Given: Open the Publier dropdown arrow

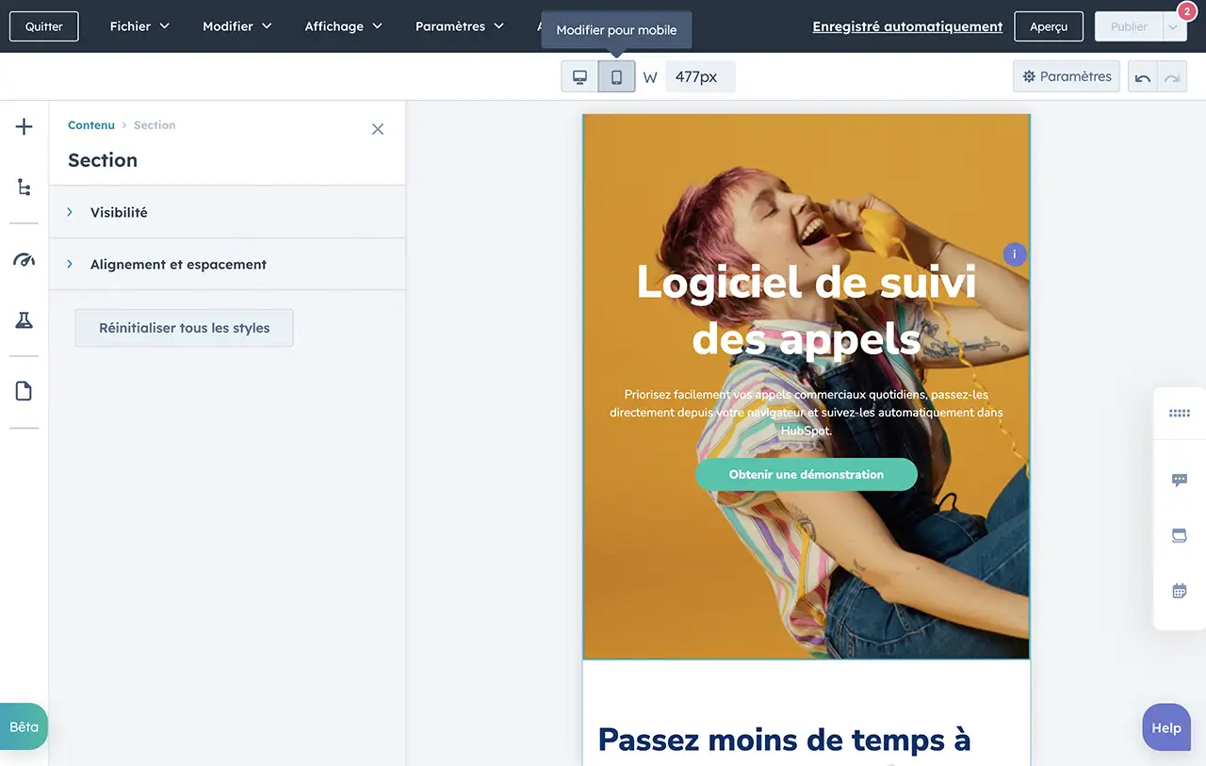Looking at the screenshot, I should 1173,27.
